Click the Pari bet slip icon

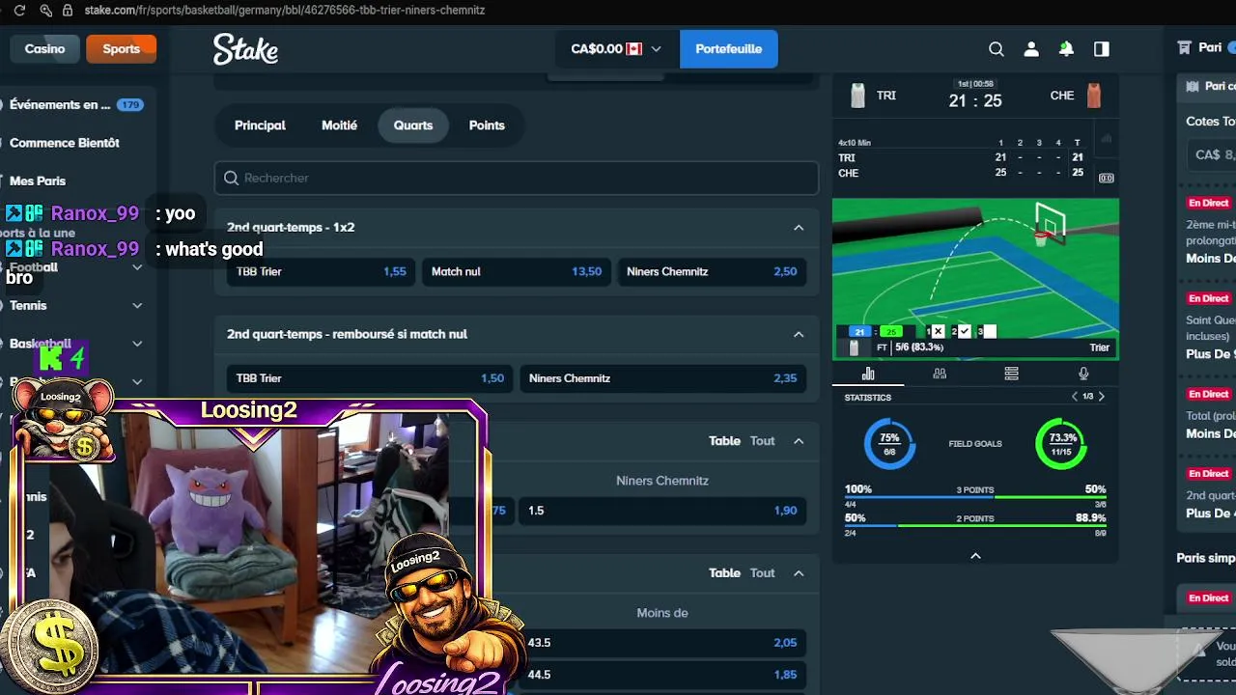click(x=1184, y=47)
